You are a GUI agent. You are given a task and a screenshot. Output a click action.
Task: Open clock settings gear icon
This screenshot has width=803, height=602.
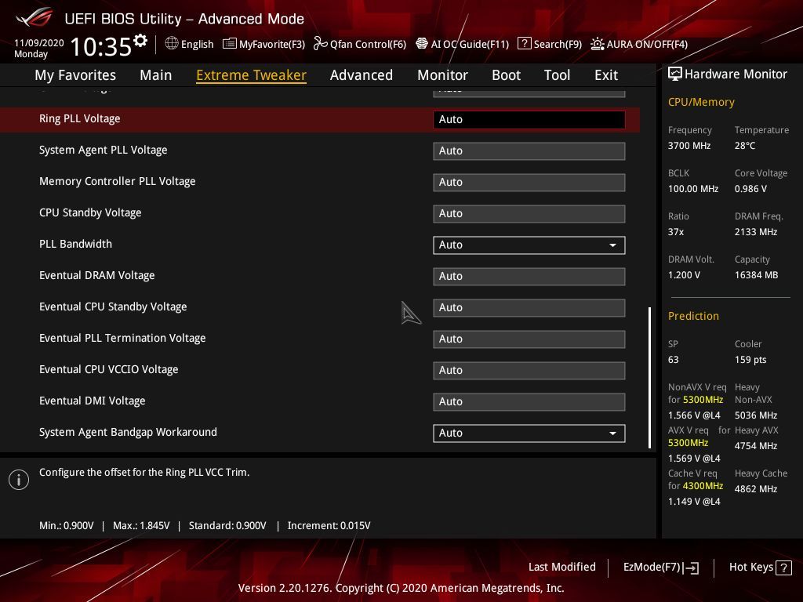pos(140,41)
